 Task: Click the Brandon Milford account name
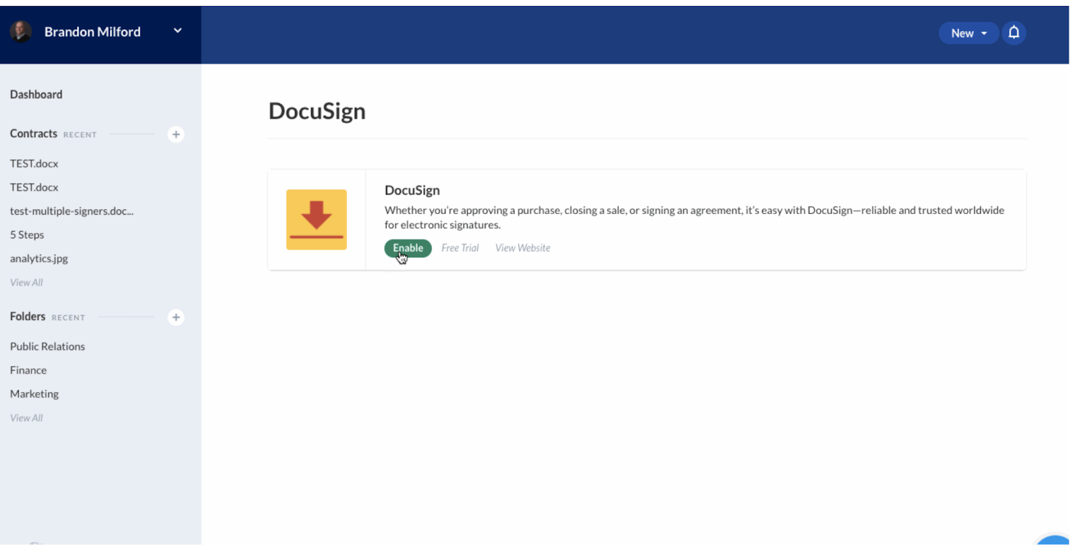pos(92,32)
